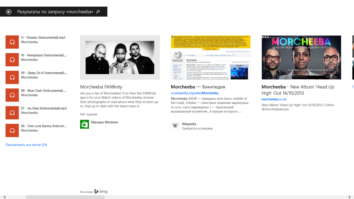Click the 'Нет оценки' rating text
This screenshot has height=199, width=354.
[89, 114]
